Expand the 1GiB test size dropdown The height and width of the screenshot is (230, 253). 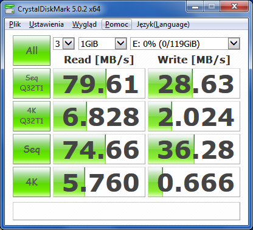coord(103,43)
